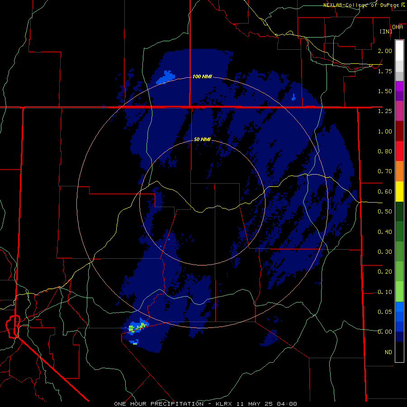Image resolution: width=407 pixels, height=407 pixels.
Task: Select the 1.75 legend value
Action: tap(385, 71)
